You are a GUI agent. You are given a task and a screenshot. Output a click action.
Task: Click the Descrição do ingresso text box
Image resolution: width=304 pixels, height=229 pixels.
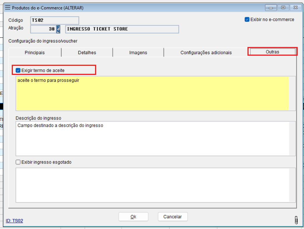[x=152, y=139]
